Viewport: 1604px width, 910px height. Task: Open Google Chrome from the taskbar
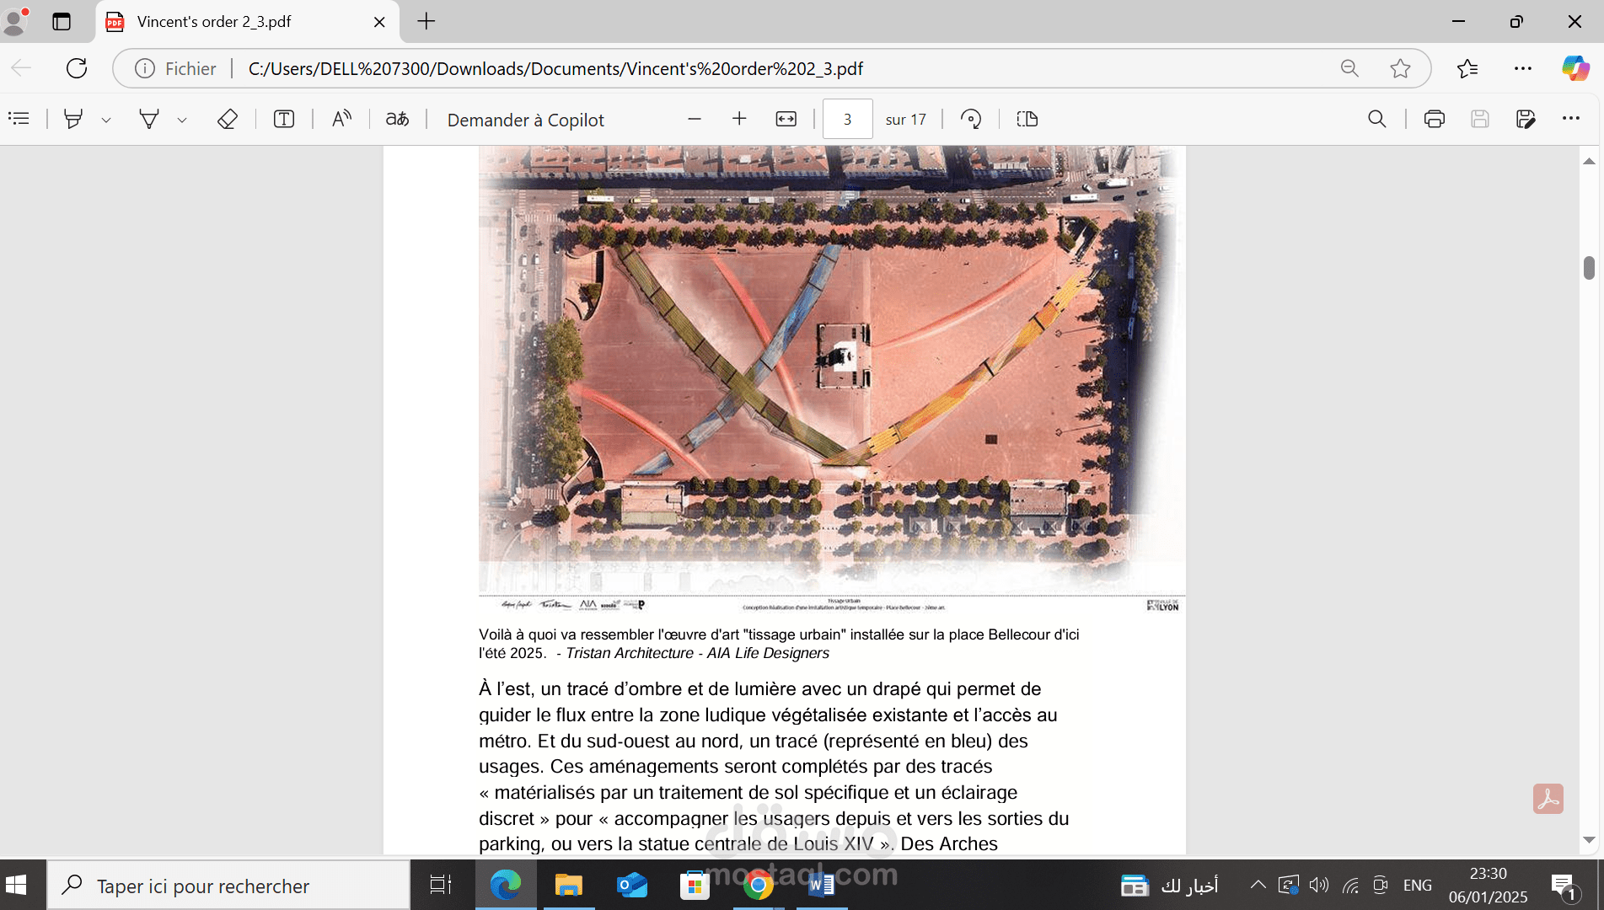[x=758, y=885]
